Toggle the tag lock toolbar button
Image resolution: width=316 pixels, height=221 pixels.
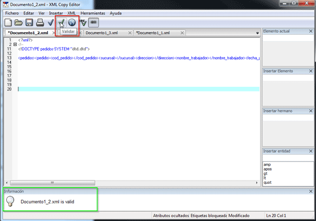(x=93, y=23)
